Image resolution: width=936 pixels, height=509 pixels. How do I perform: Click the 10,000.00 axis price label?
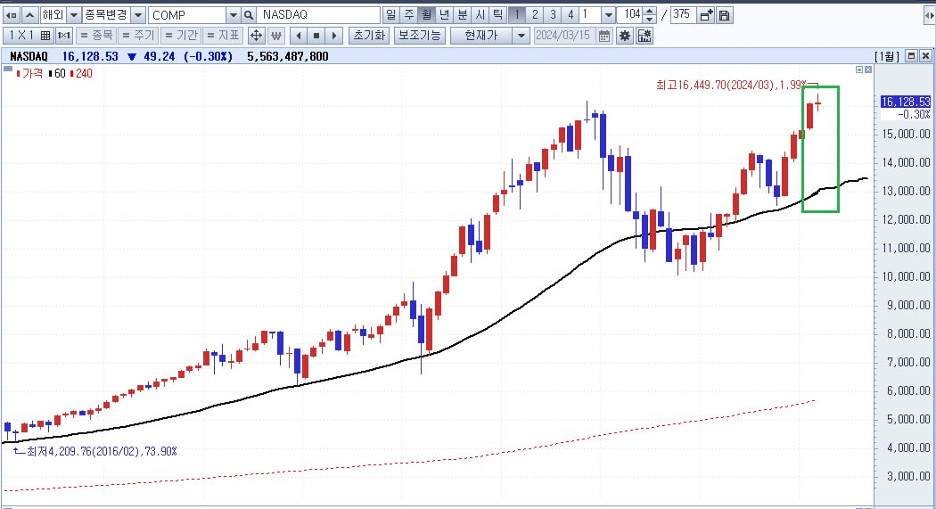[x=907, y=277]
